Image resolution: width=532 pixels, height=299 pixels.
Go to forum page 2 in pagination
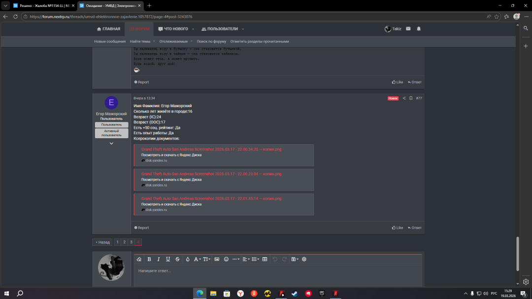124,242
